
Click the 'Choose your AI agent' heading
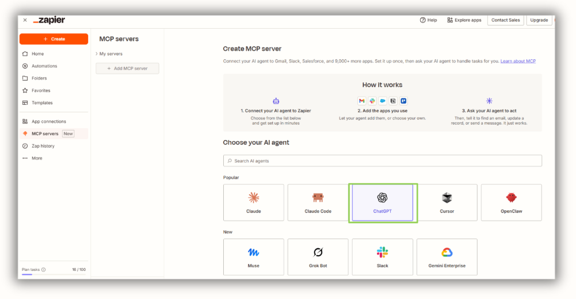(256, 142)
